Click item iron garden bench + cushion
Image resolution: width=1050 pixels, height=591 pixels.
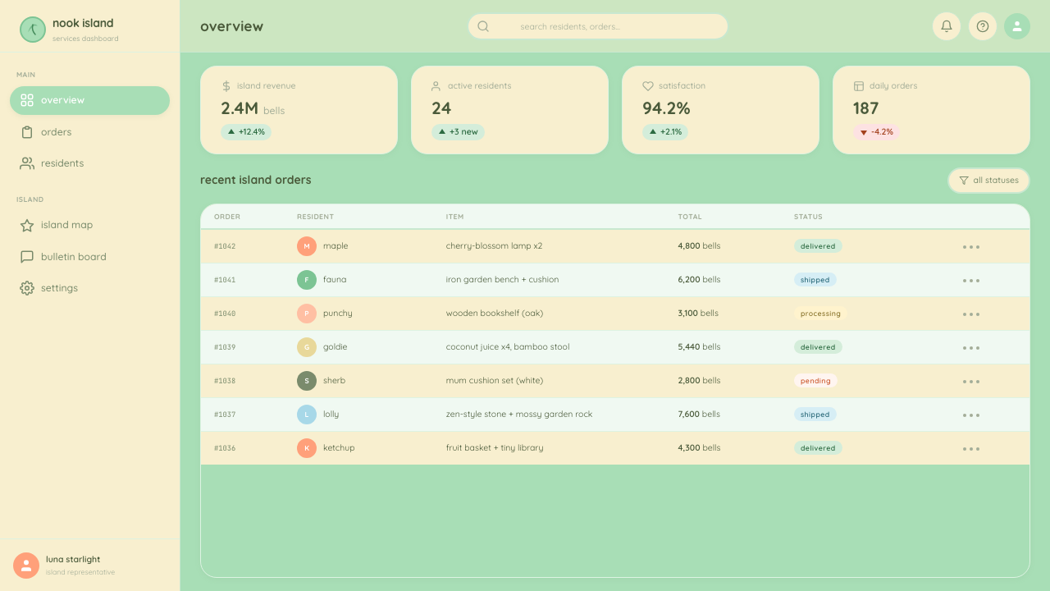pos(502,280)
